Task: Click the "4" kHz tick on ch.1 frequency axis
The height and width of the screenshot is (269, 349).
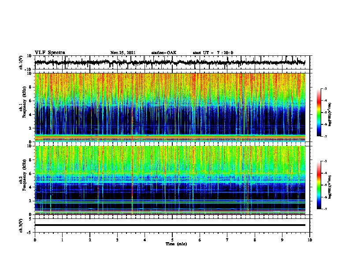Action: (x=31, y=115)
